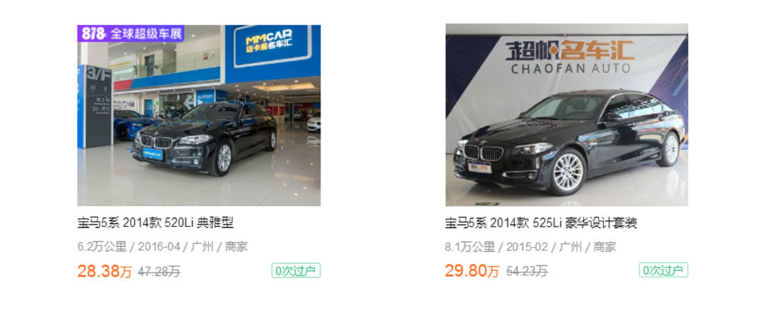The width and height of the screenshot is (763, 309).
Task: Click the crossed-out 54.23万 original price
Action: coord(527,271)
